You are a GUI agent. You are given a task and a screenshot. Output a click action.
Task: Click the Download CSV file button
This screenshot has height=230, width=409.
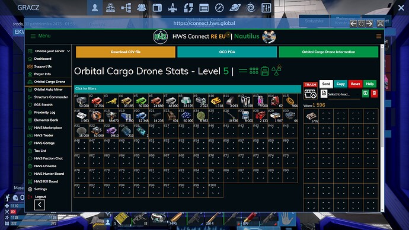(126, 52)
